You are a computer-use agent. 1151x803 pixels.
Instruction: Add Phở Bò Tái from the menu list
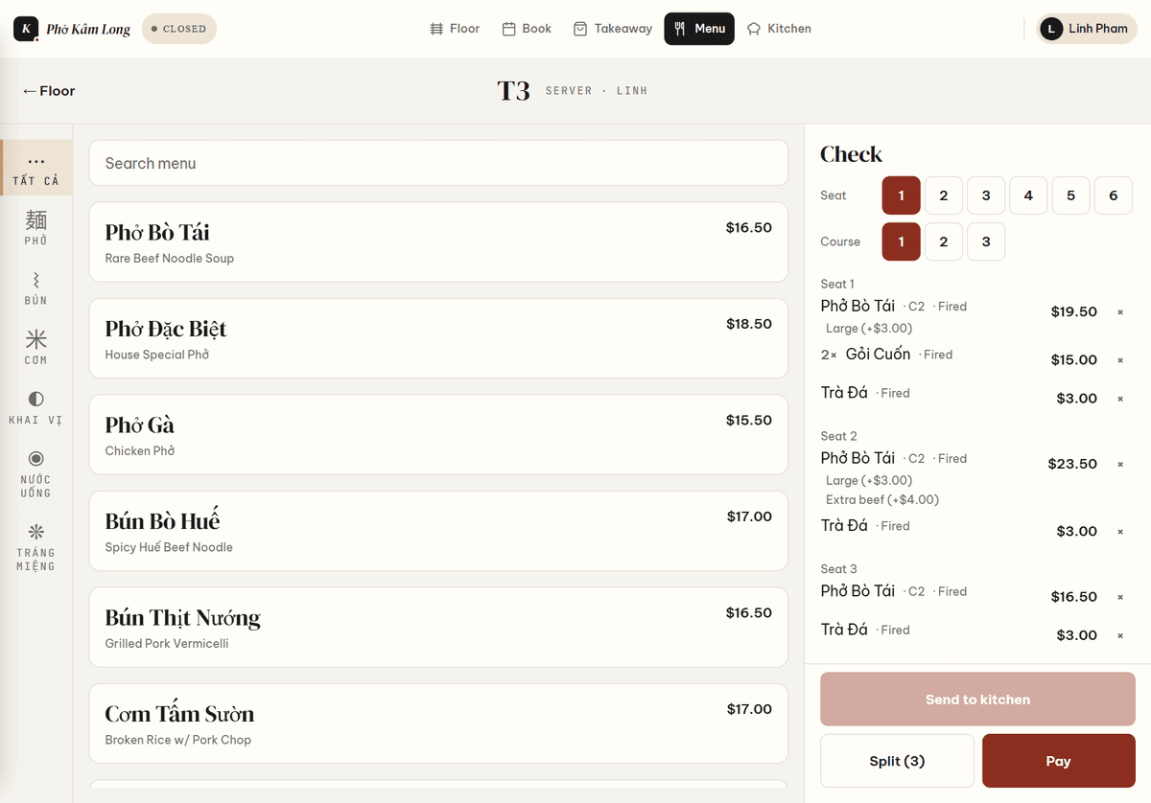coord(438,242)
